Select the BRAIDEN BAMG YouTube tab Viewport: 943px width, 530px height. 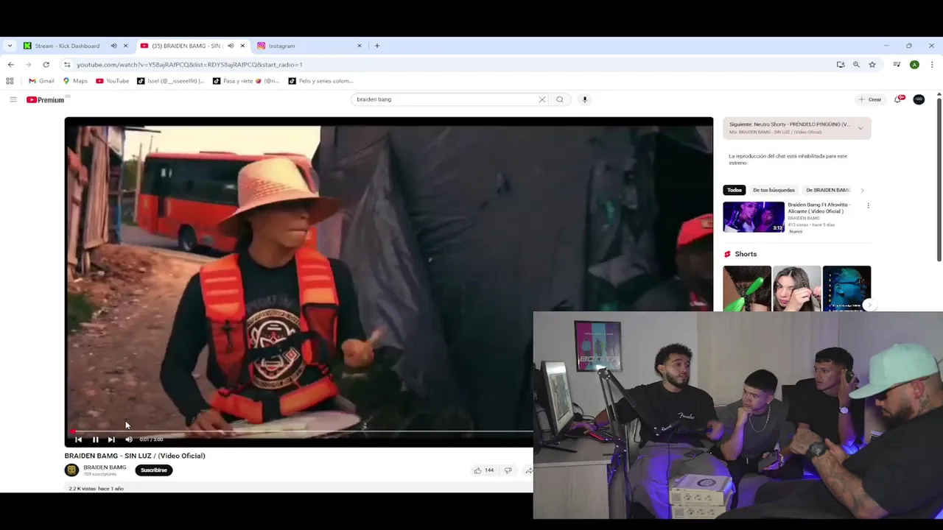coord(186,46)
